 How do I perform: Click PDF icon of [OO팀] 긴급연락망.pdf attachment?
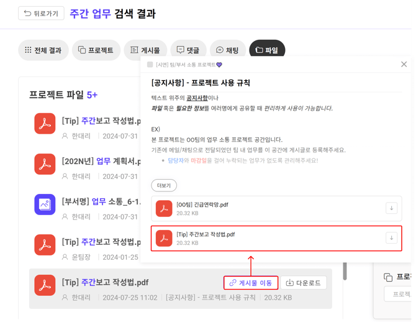[164, 208]
